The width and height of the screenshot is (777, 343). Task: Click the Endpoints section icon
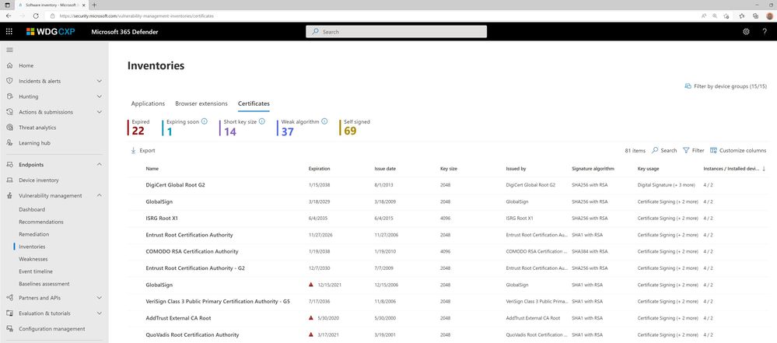9,165
